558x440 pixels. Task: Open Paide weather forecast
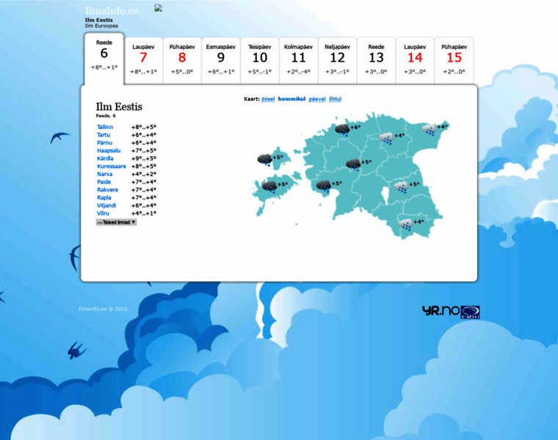tap(104, 182)
